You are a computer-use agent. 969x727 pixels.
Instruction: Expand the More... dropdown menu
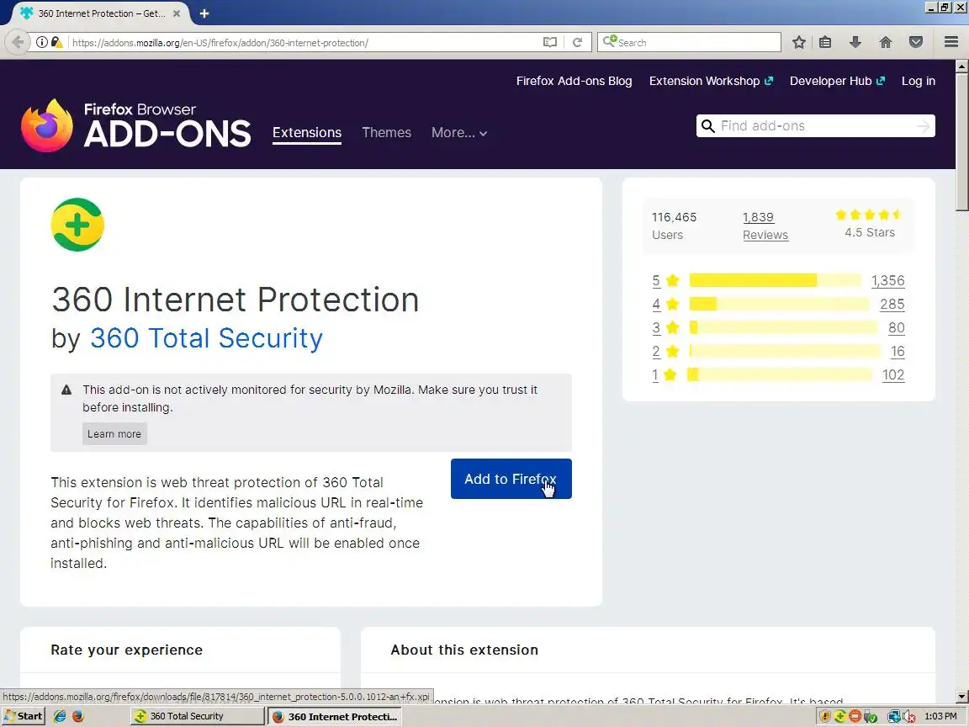(459, 132)
